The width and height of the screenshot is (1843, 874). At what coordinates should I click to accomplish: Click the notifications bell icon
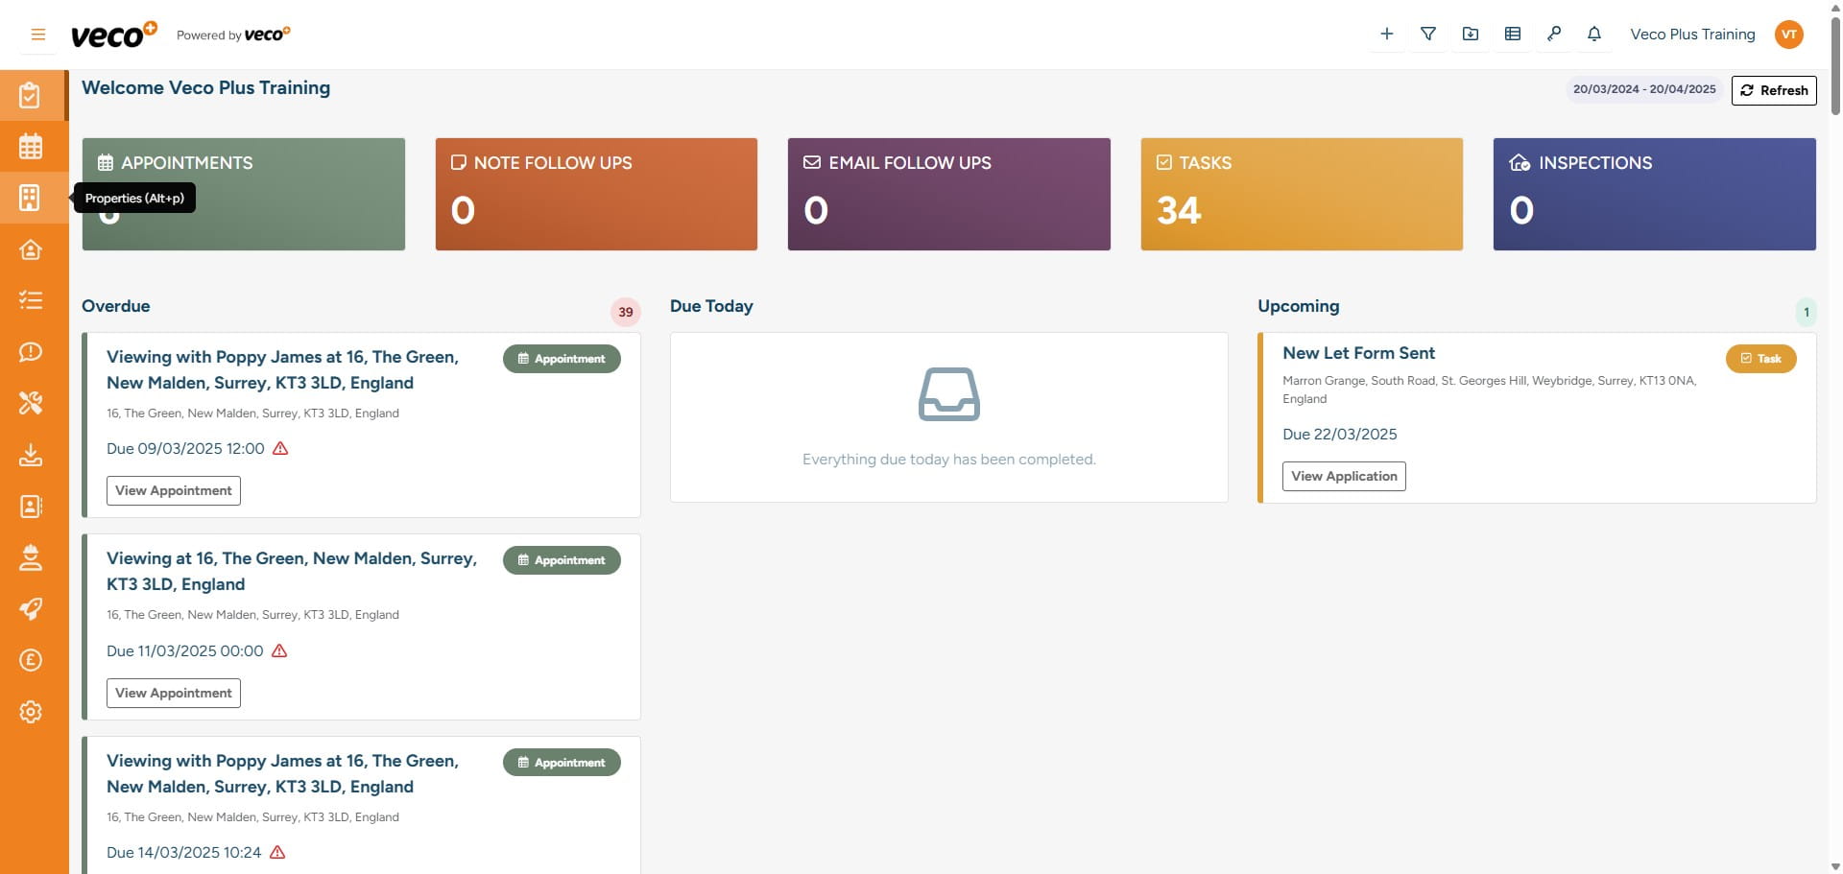click(1594, 35)
